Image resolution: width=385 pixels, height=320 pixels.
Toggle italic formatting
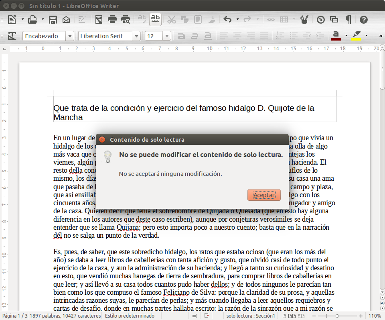[195, 36]
